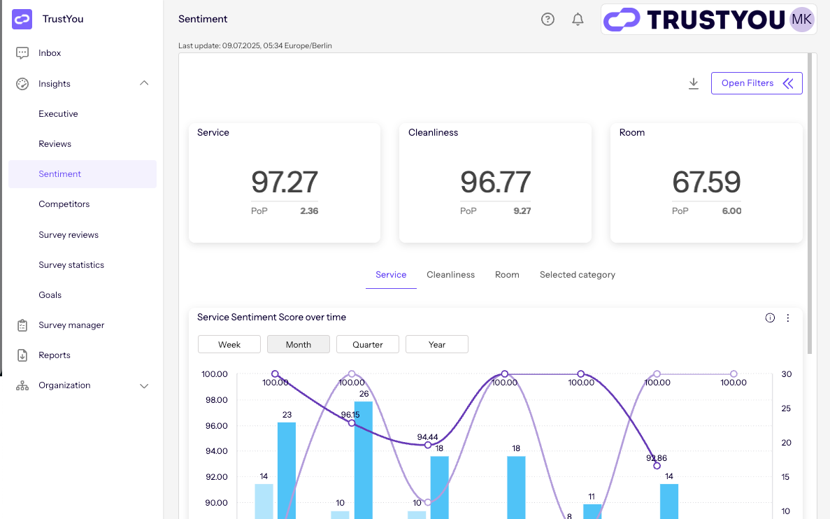Collapse the Insights menu chevron
Image resolution: width=830 pixels, height=519 pixels.
(x=144, y=83)
